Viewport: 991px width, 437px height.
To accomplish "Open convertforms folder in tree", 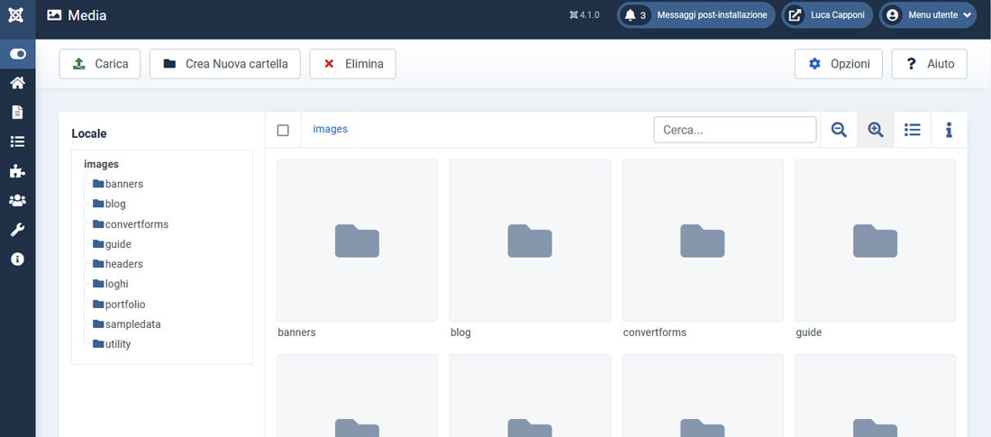I will point(131,223).
